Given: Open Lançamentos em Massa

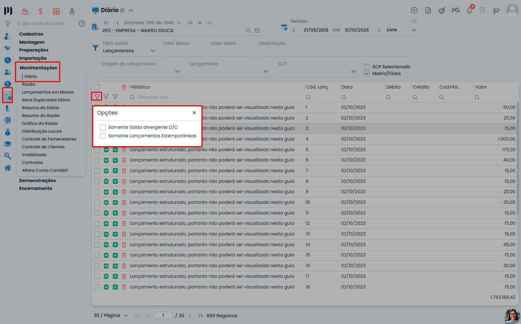Looking at the screenshot, I should 48,92.
